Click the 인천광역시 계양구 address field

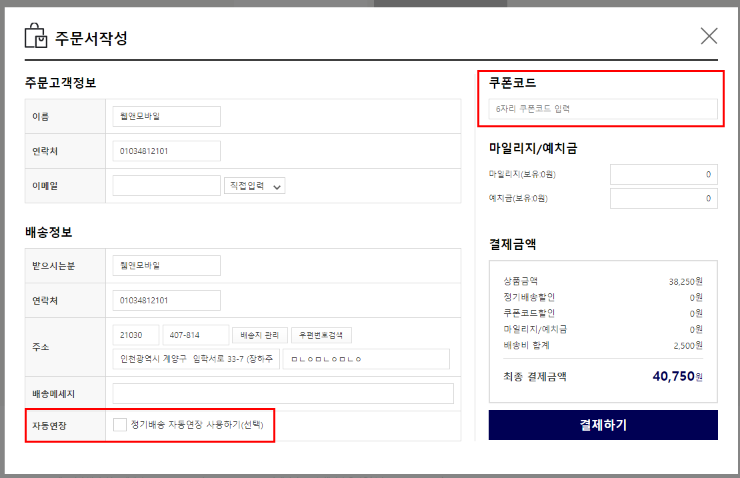pos(195,359)
